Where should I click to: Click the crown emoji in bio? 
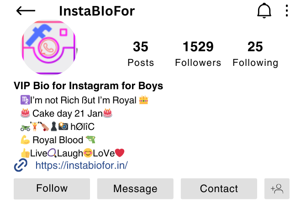(143, 100)
